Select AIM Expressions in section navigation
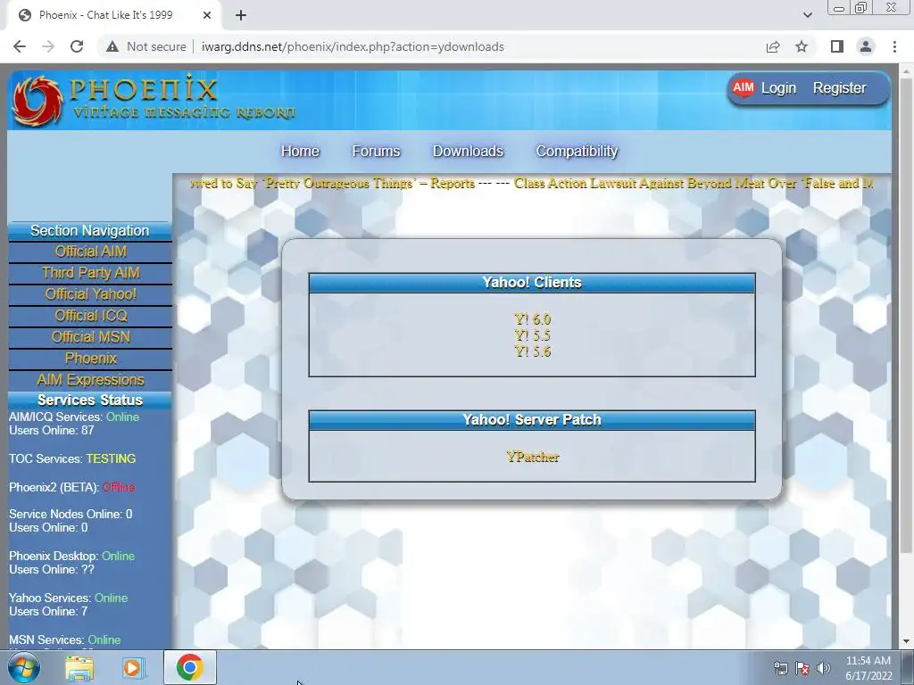This screenshot has width=914, height=685. point(90,380)
